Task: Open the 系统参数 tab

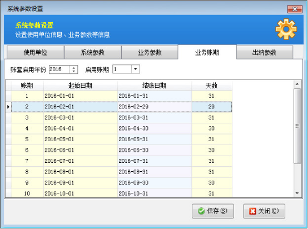Action: [92, 52]
